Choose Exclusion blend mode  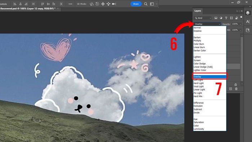(210, 106)
